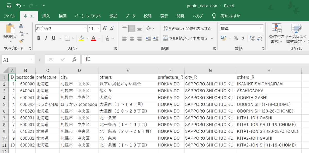Apply cell borders icon
309x153 pixels.
tap(67, 38)
